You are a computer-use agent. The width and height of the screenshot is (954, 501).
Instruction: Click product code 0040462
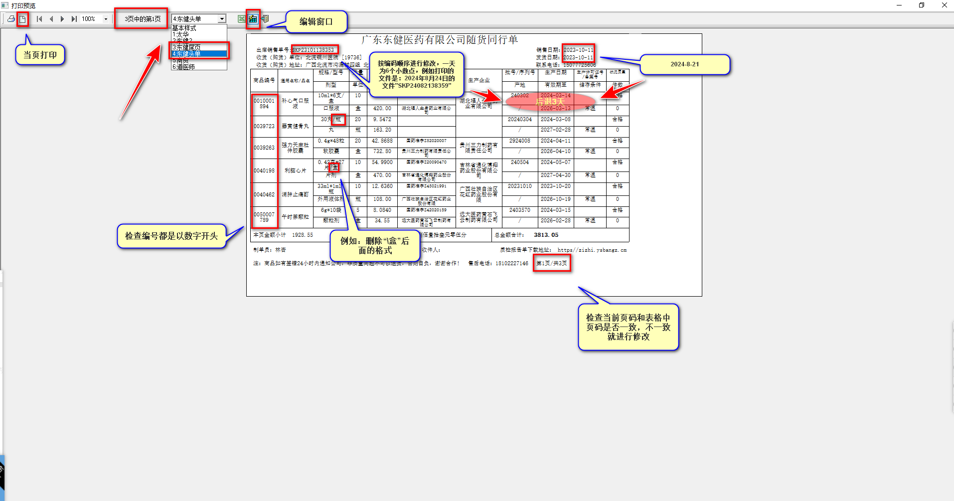click(x=264, y=194)
